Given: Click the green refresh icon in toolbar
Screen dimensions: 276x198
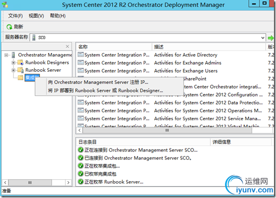Looking at the screenshot, I should [9, 27].
